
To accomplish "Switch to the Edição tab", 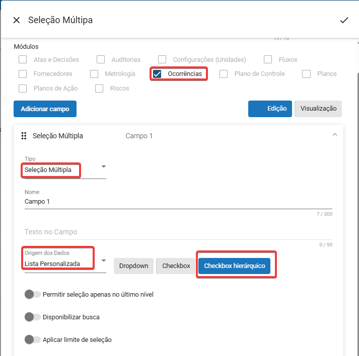I will pyautogui.click(x=270, y=109).
